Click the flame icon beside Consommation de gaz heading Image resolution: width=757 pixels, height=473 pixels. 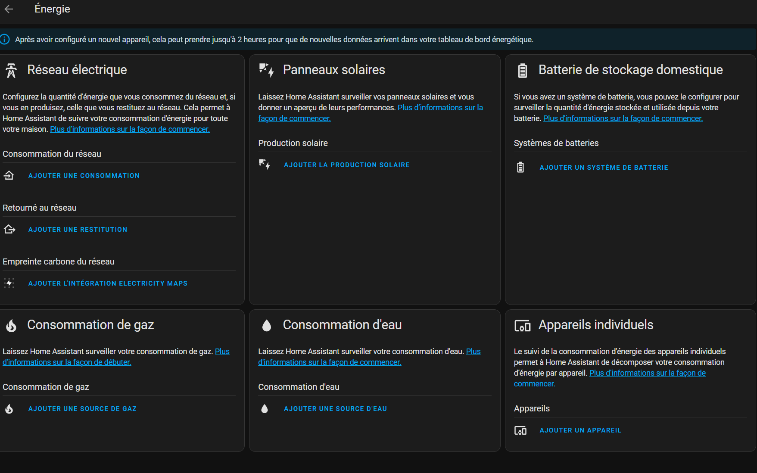[11, 325]
